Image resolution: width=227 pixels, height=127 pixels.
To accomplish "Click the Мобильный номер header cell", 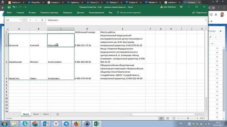I will click(87, 32).
